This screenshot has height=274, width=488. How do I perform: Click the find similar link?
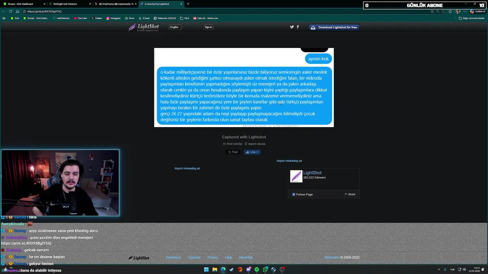click(x=233, y=144)
